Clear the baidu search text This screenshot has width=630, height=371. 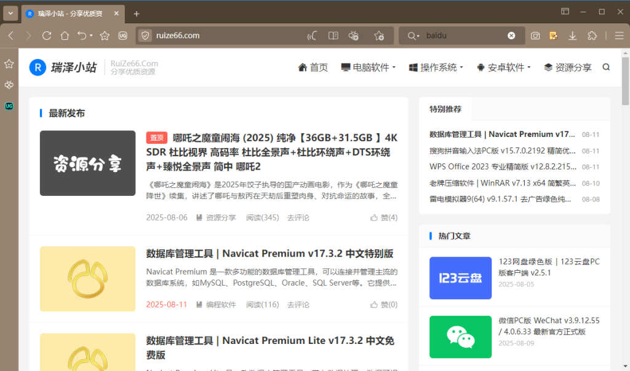(511, 36)
